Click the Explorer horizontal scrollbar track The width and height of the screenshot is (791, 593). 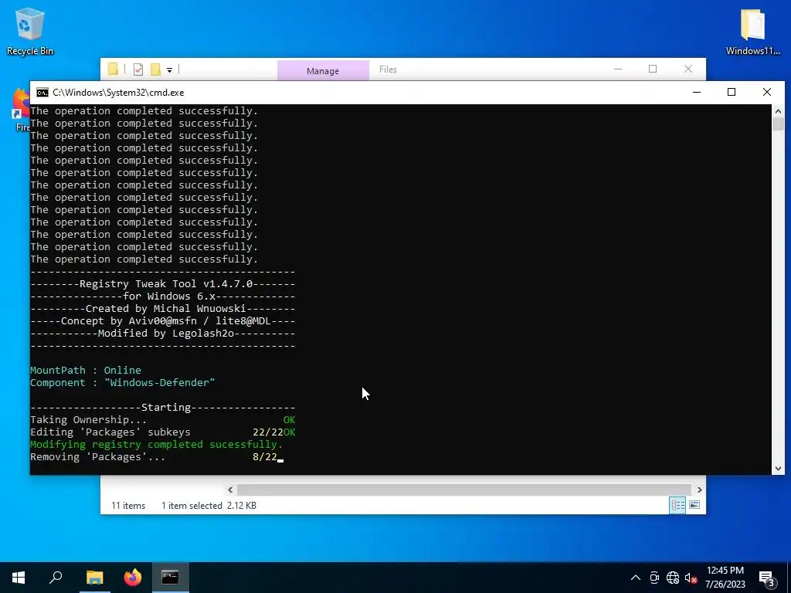pos(464,490)
